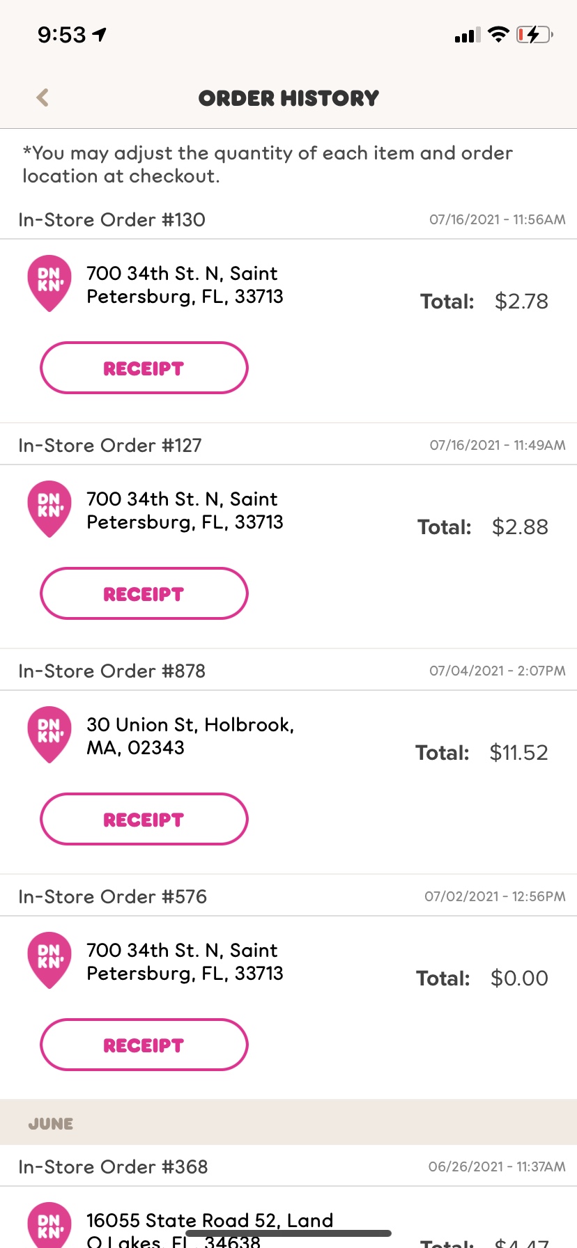
Task: Tap Dunkin' pin icon for order #130
Action: pyautogui.click(x=49, y=283)
